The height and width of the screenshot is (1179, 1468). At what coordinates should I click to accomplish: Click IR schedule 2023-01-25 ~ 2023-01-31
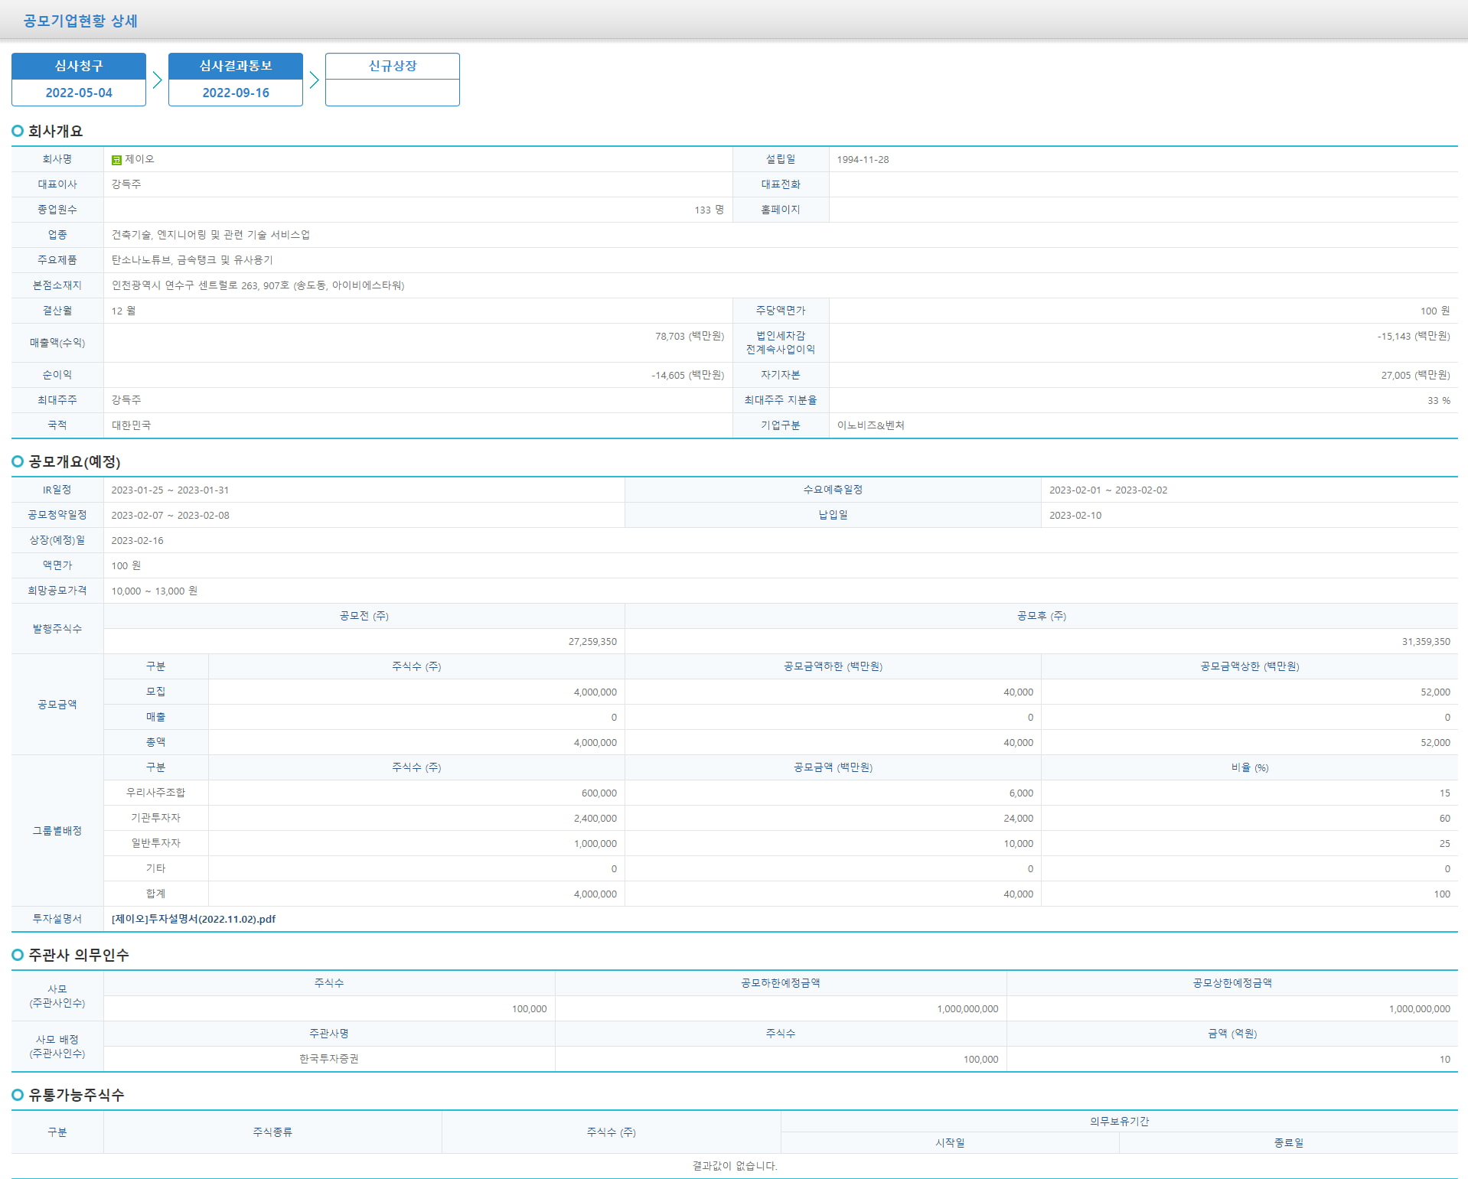[170, 490]
